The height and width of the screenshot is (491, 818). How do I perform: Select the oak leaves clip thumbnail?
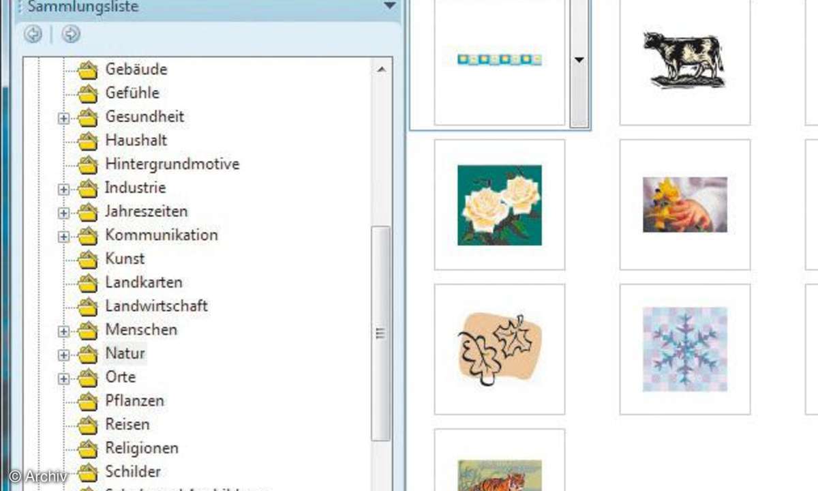[500, 349]
